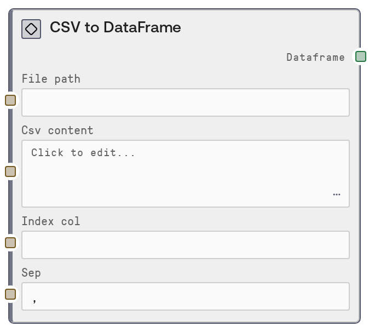
Task: Click the 'Index col' label
Action: 51,221
